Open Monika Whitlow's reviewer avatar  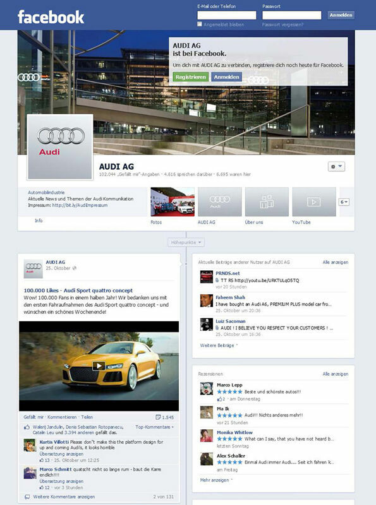[x=207, y=436]
